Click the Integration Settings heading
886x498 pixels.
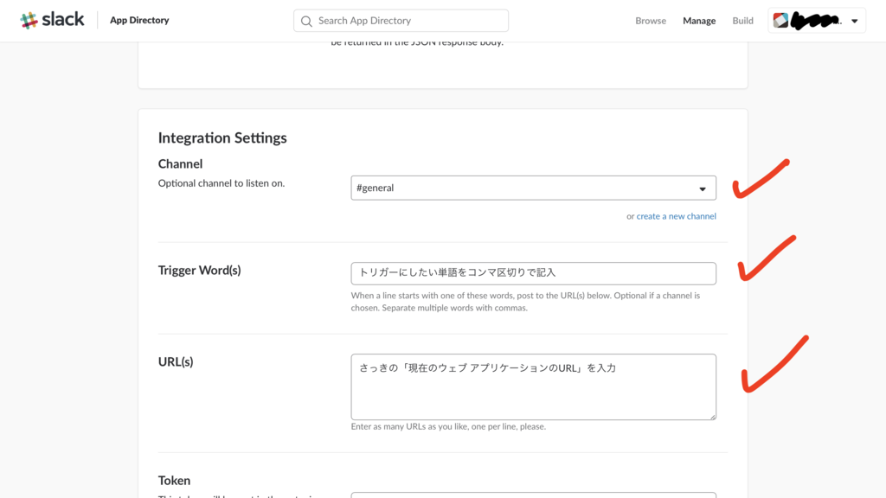point(222,137)
